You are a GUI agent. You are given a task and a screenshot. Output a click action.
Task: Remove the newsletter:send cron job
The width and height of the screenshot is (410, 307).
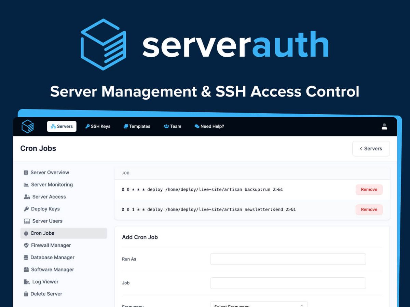pos(369,209)
